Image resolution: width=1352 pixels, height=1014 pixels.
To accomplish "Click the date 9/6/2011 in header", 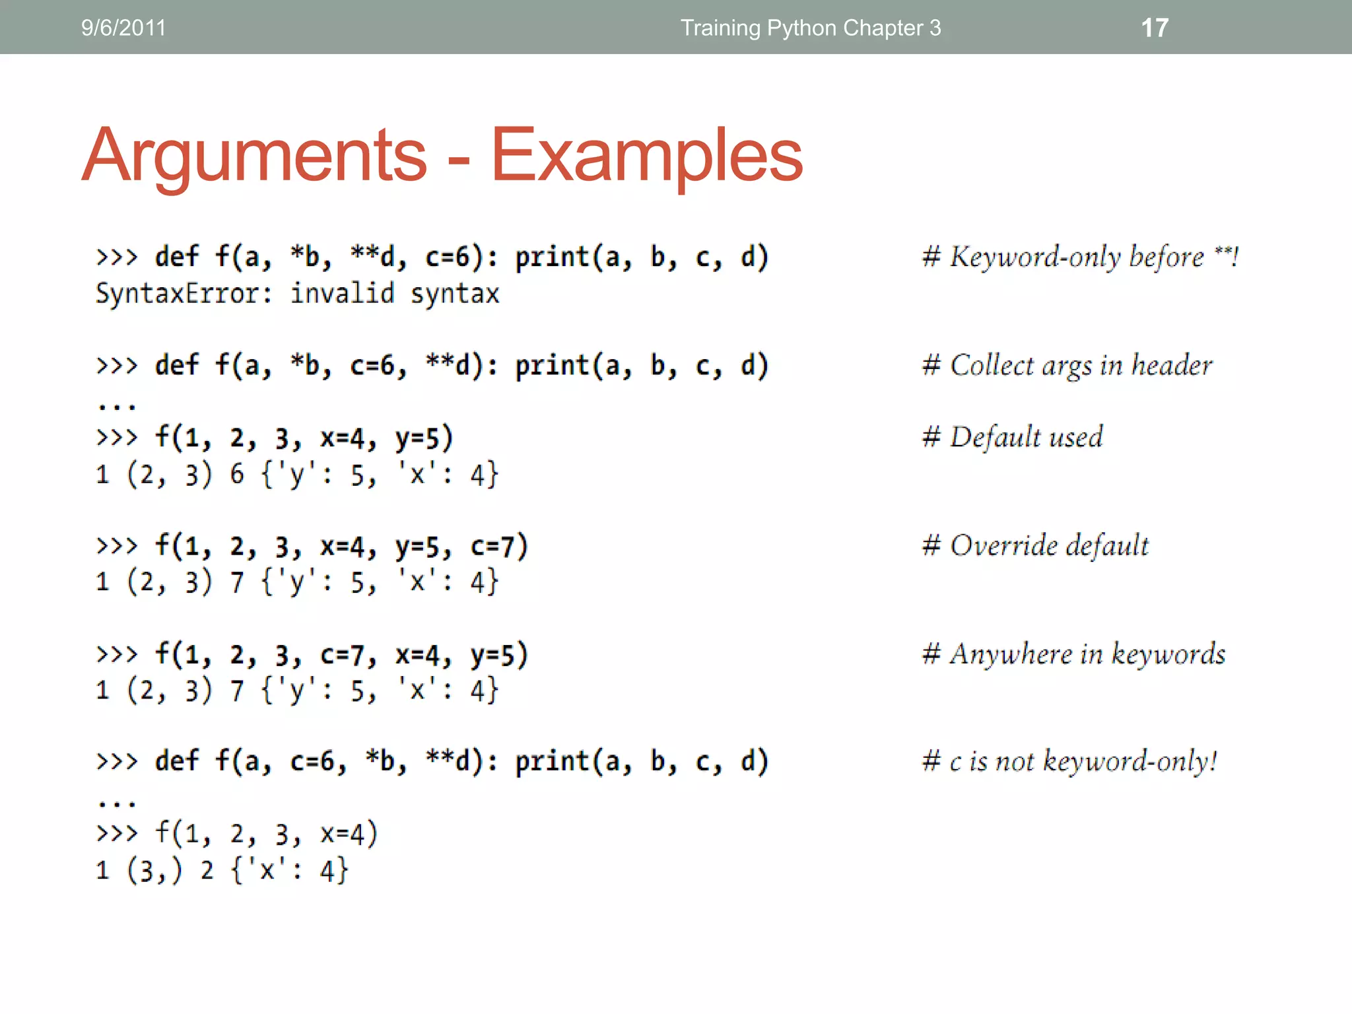I will pyautogui.click(x=123, y=28).
